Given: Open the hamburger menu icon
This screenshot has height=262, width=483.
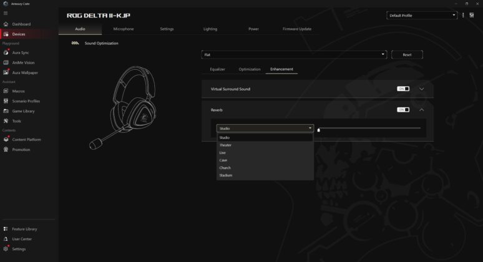Looking at the screenshot, I should (x=6, y=13).
